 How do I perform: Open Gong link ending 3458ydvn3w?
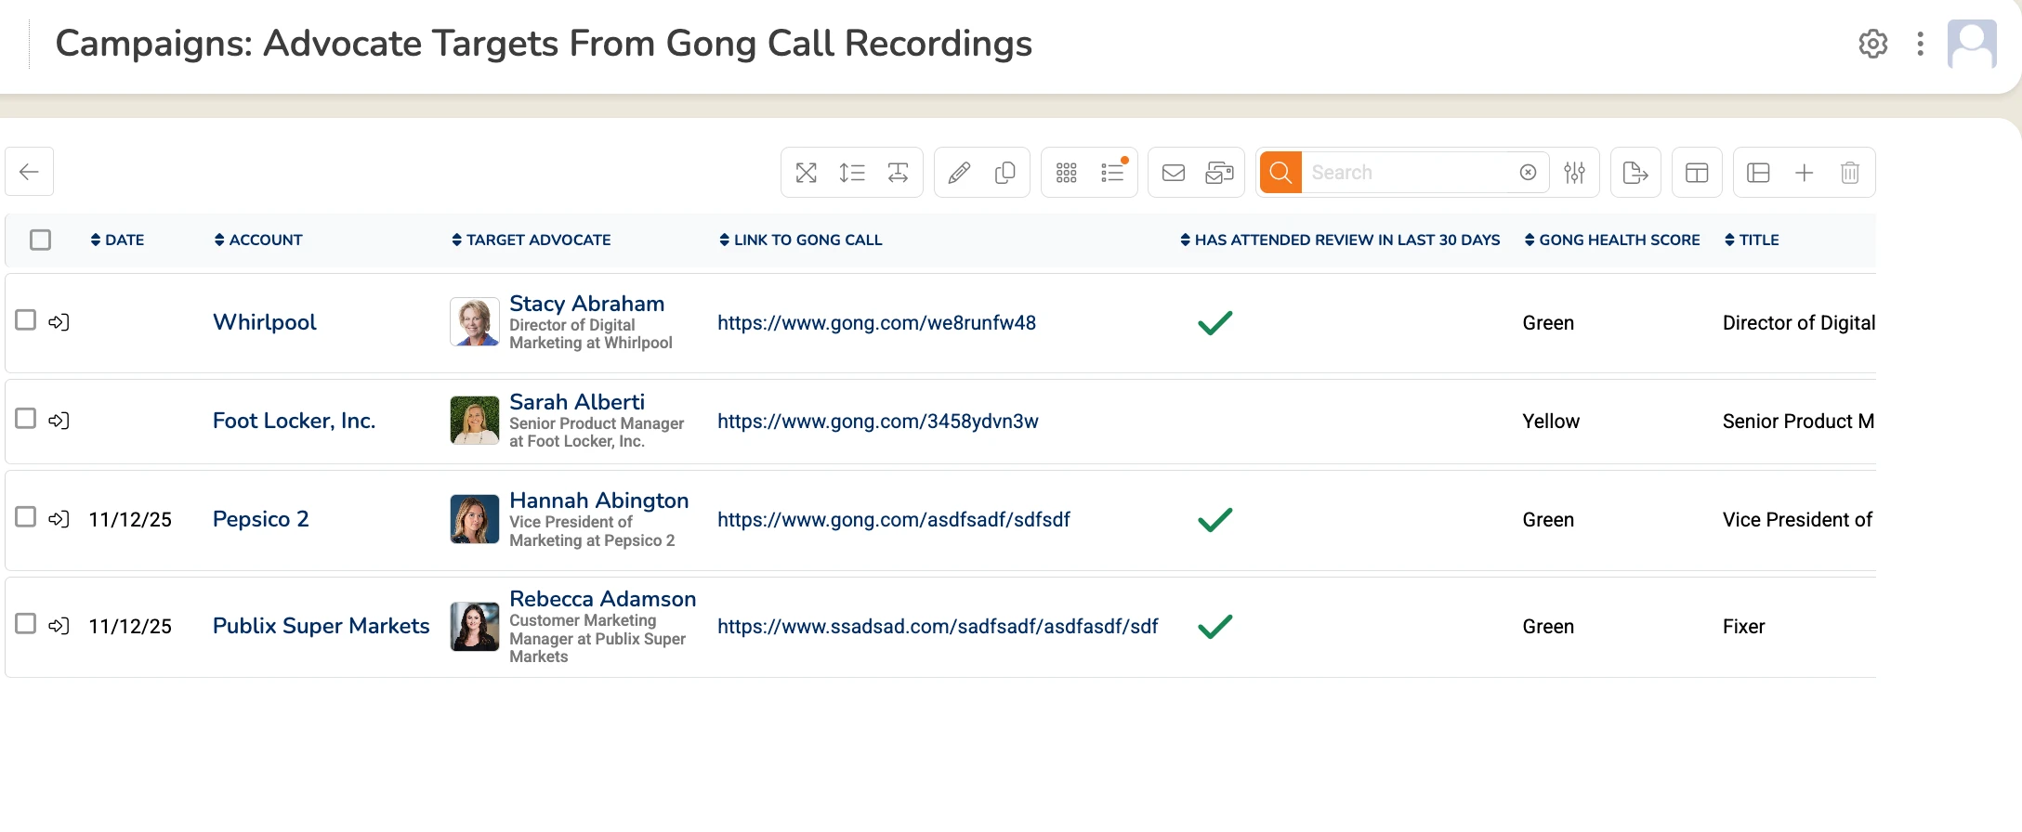(878, 422)
